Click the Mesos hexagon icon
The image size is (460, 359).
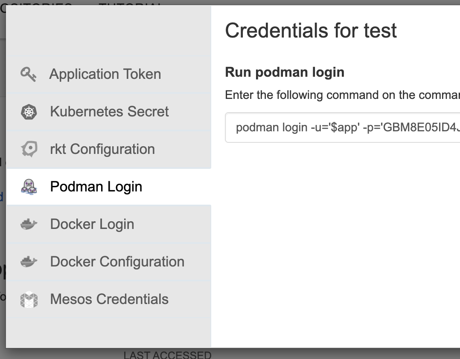pyautogui.click(x=29, y=299)
